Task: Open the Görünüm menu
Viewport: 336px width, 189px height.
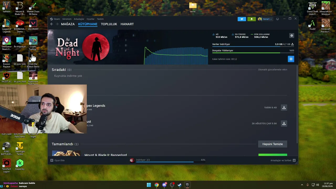Action: tap(67, 19)
